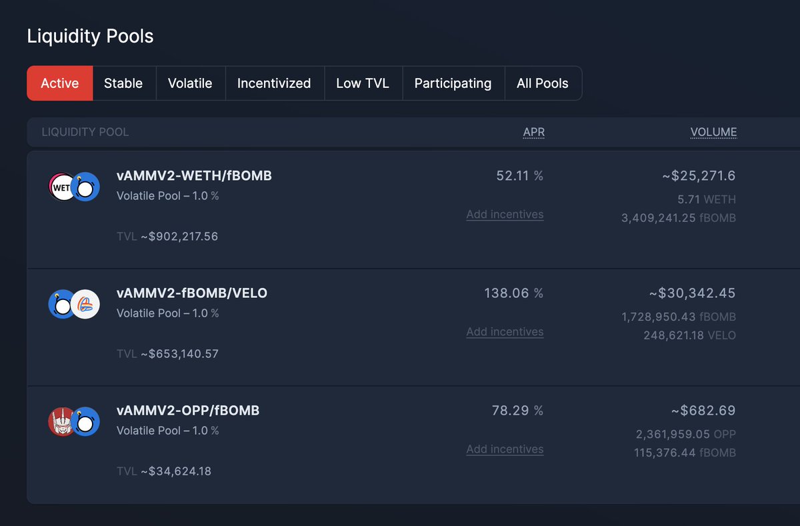Image resolution: width=800 pixels, height=526 pixels.
Task: Open the Participating tab
Action: click(453, 83)
